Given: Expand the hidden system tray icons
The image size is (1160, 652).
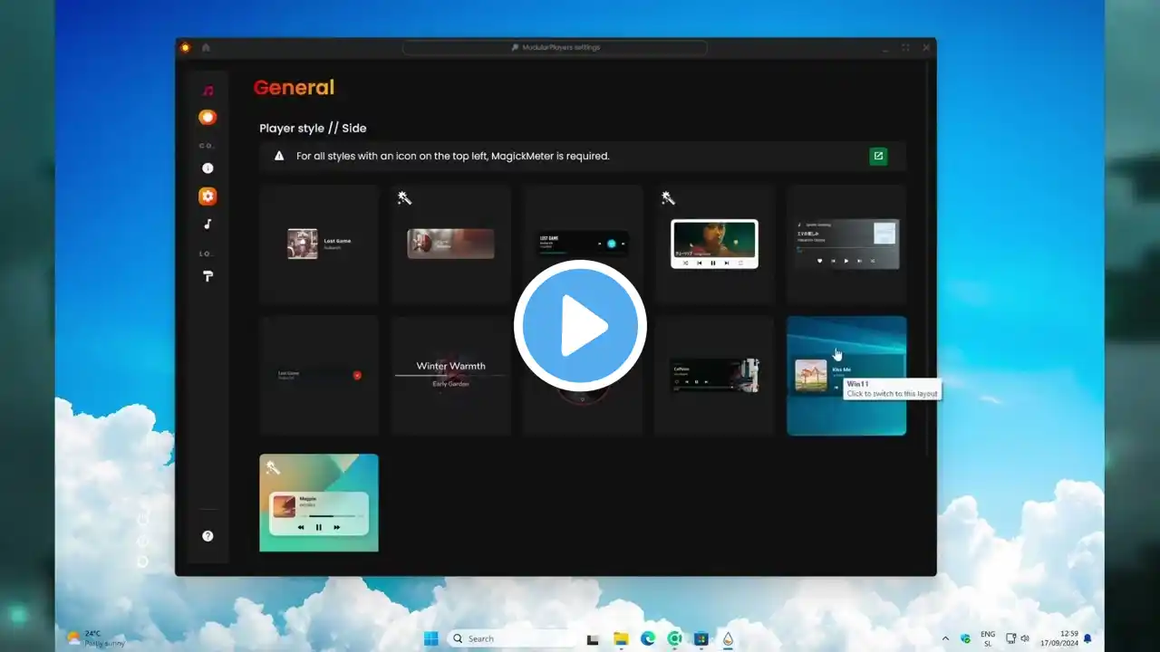Looking at the screenshot, I should 945,638.
